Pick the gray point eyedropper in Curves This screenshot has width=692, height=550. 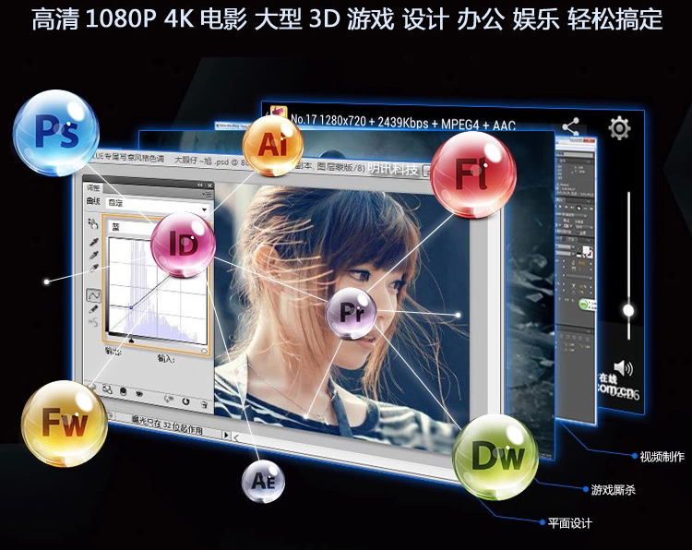[x=94, y=255]
